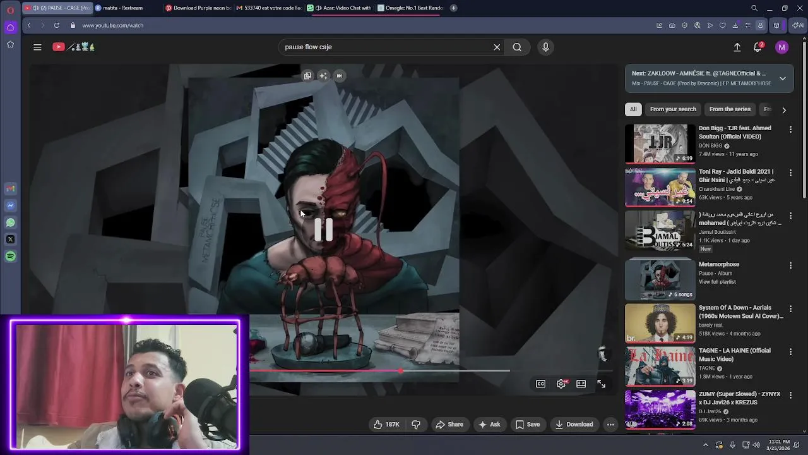Open Opera snapshot camera icon

(672, 25)
